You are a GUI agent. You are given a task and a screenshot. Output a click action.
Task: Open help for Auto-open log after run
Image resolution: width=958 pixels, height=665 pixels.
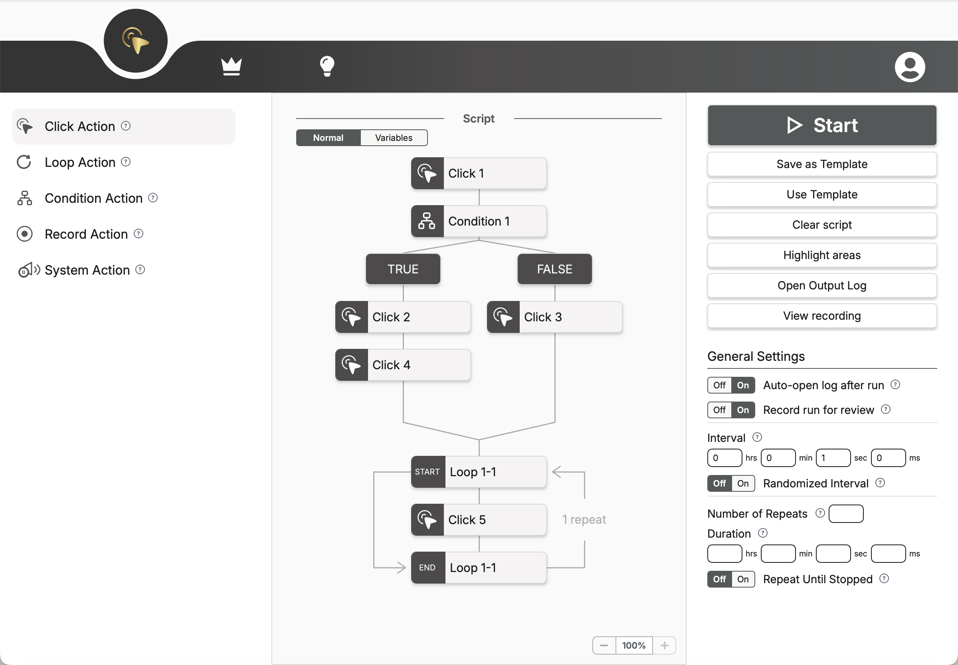pos(895,384)
